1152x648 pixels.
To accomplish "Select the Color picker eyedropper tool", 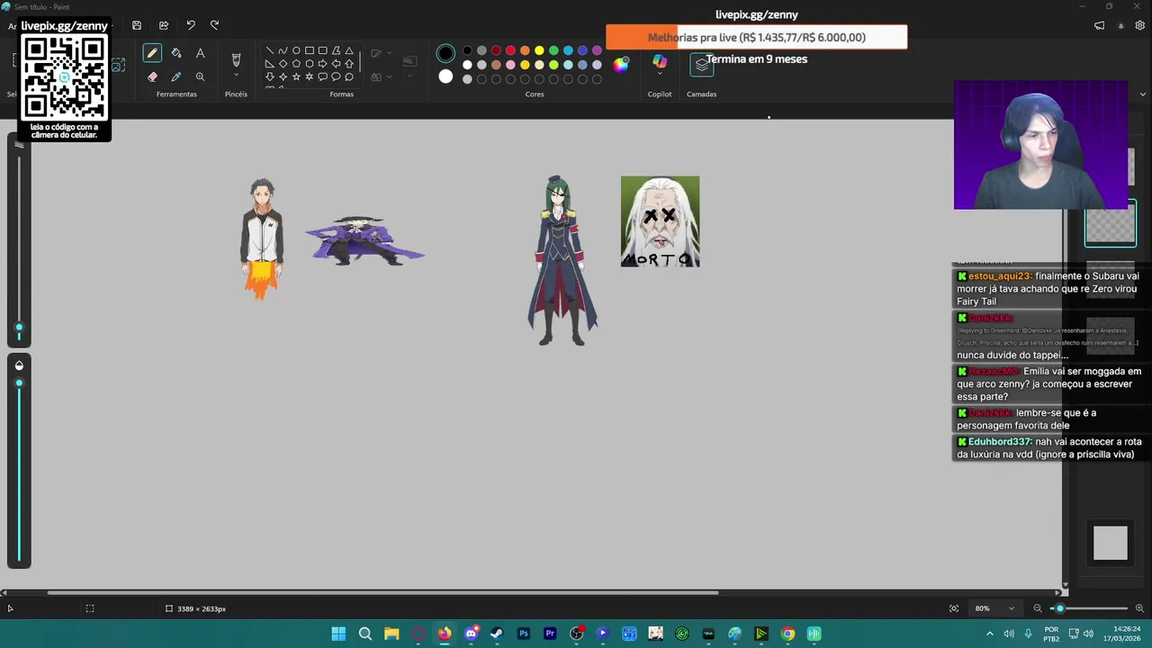I will tap(176, 76).
